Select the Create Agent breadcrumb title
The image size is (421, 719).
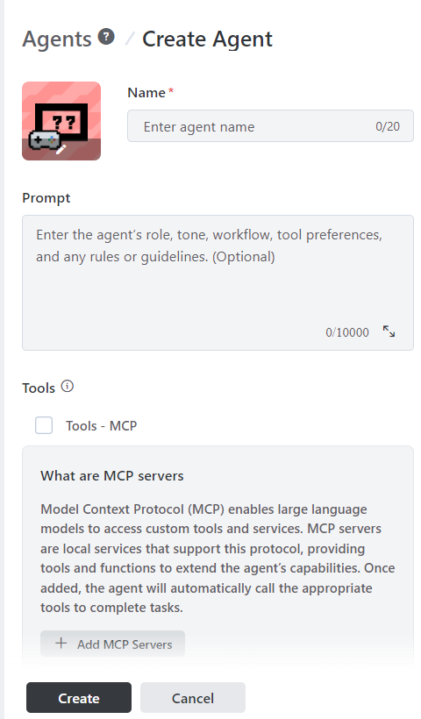207,39
